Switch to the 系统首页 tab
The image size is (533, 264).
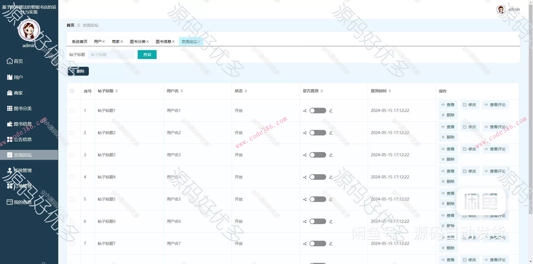[x=80, y=42]
